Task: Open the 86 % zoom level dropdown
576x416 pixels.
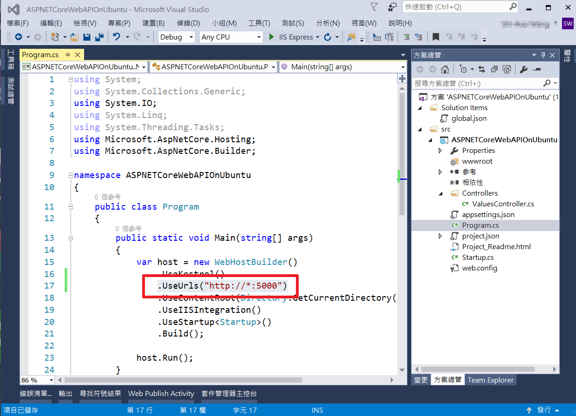Action: click(x=51, y=380)
